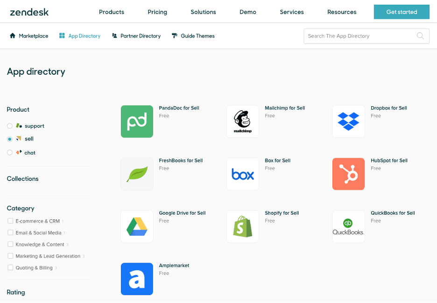Open the PandaDoc for Sell title link
Screen dimensions: 437x303
[179, 108]
